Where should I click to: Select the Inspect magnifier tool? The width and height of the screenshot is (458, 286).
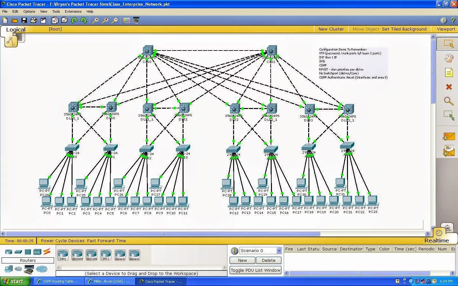pos(449,101)
